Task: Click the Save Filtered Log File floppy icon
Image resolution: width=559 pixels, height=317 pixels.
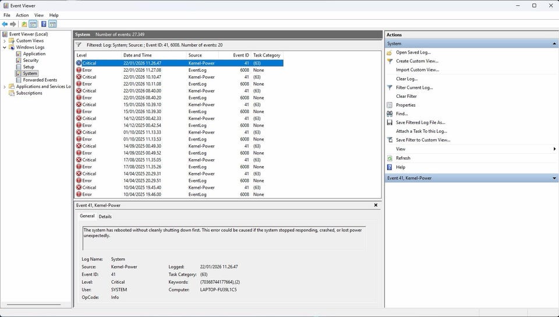Action: [x=390, y=122]
